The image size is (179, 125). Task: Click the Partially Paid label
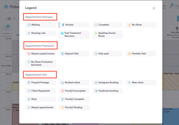(x=139, y=54)
